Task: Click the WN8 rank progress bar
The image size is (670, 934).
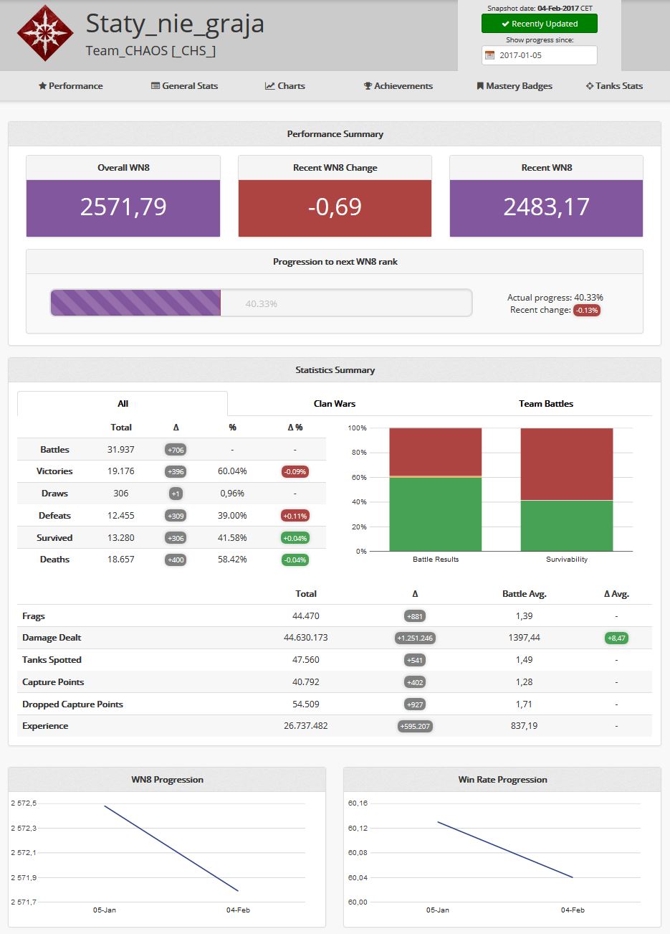Action: (x=261, y=303)
